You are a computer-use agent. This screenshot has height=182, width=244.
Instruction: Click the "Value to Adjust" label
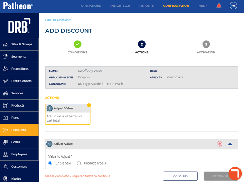(60, 156)
